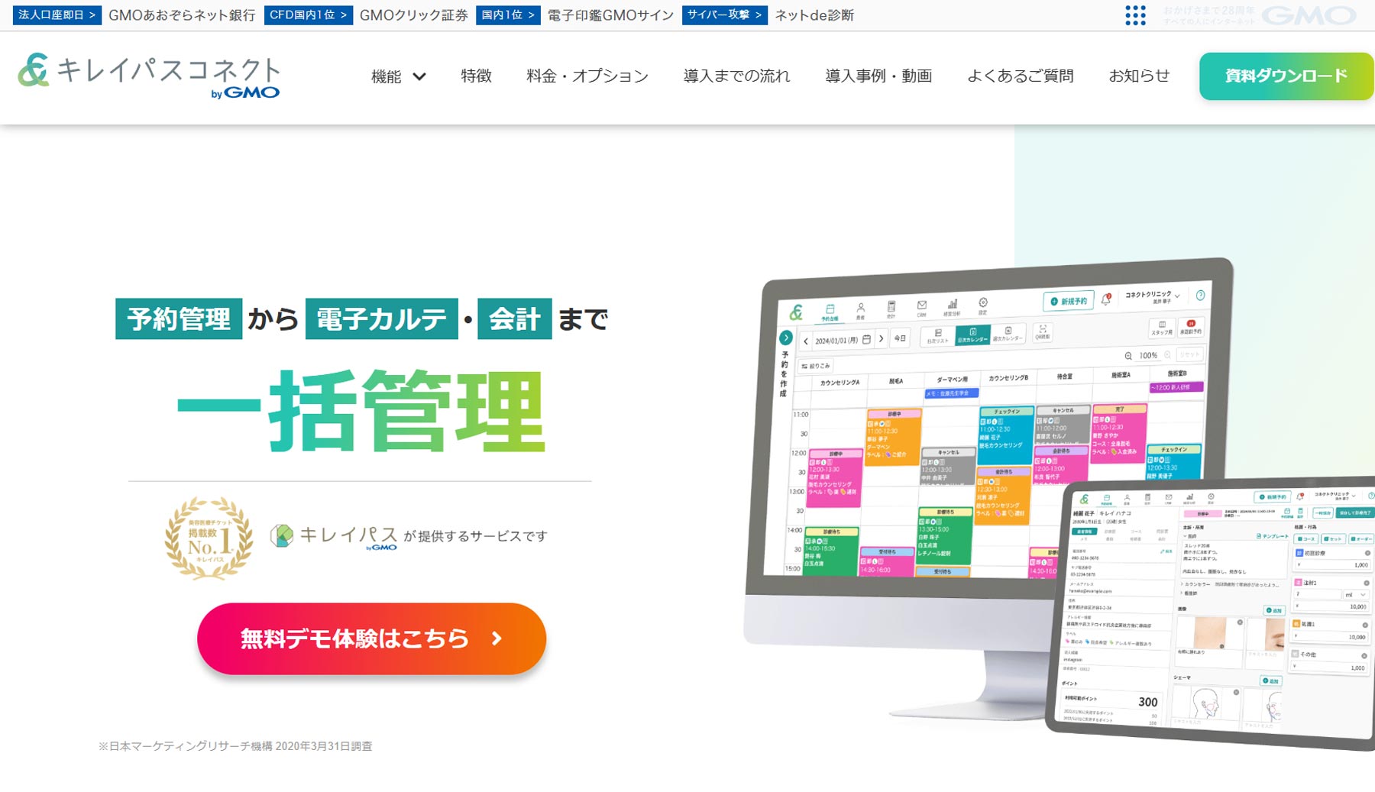Image resolution: width=1375 pixels, height=792 pixels.
Task: Switch to 日次リスト view in monitor
Action: click(x=938, y=336)
